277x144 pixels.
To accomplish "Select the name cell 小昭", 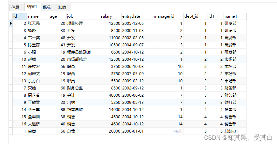I will (x=38, y=52).
